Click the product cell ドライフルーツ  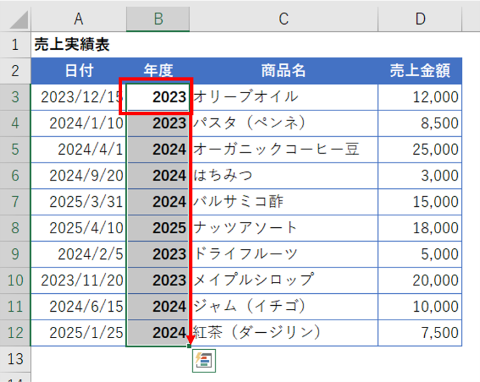point(284,254)
